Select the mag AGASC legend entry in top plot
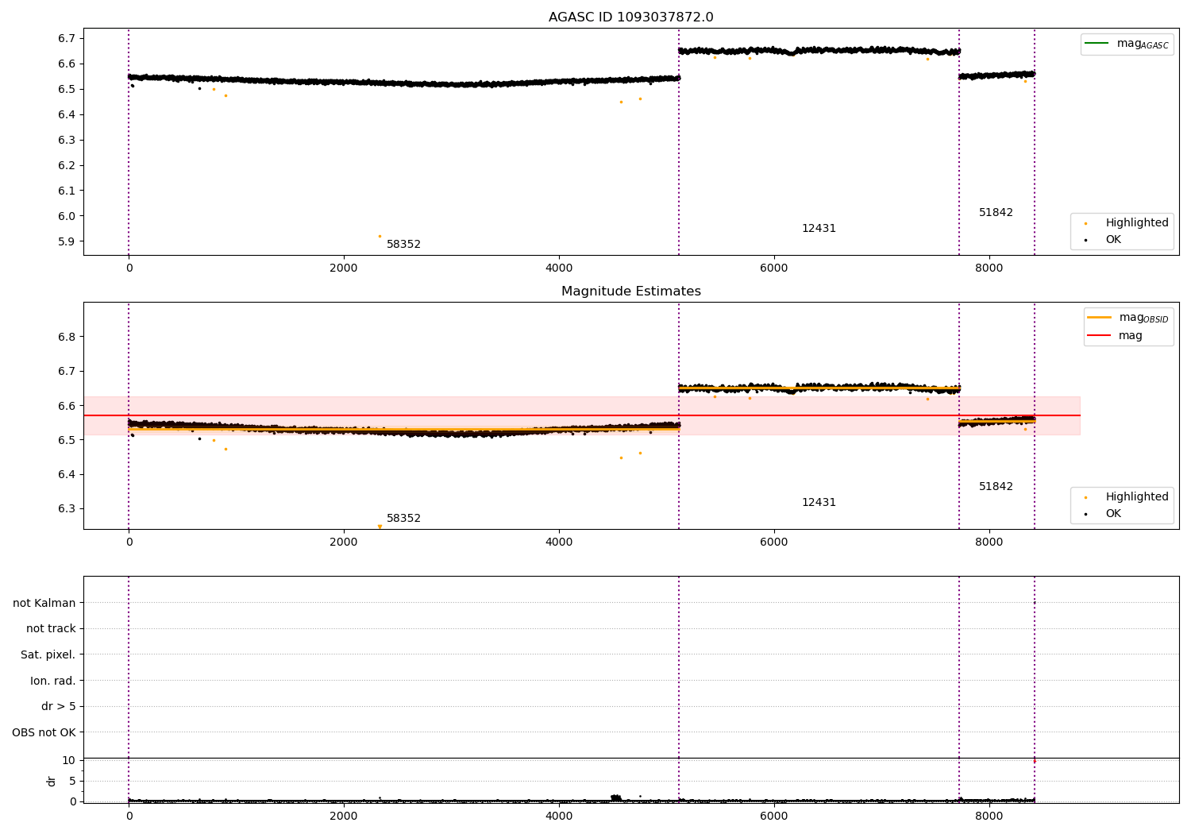The width and height of the screenshot is (1191, 834). click(x=1127, y=44)
